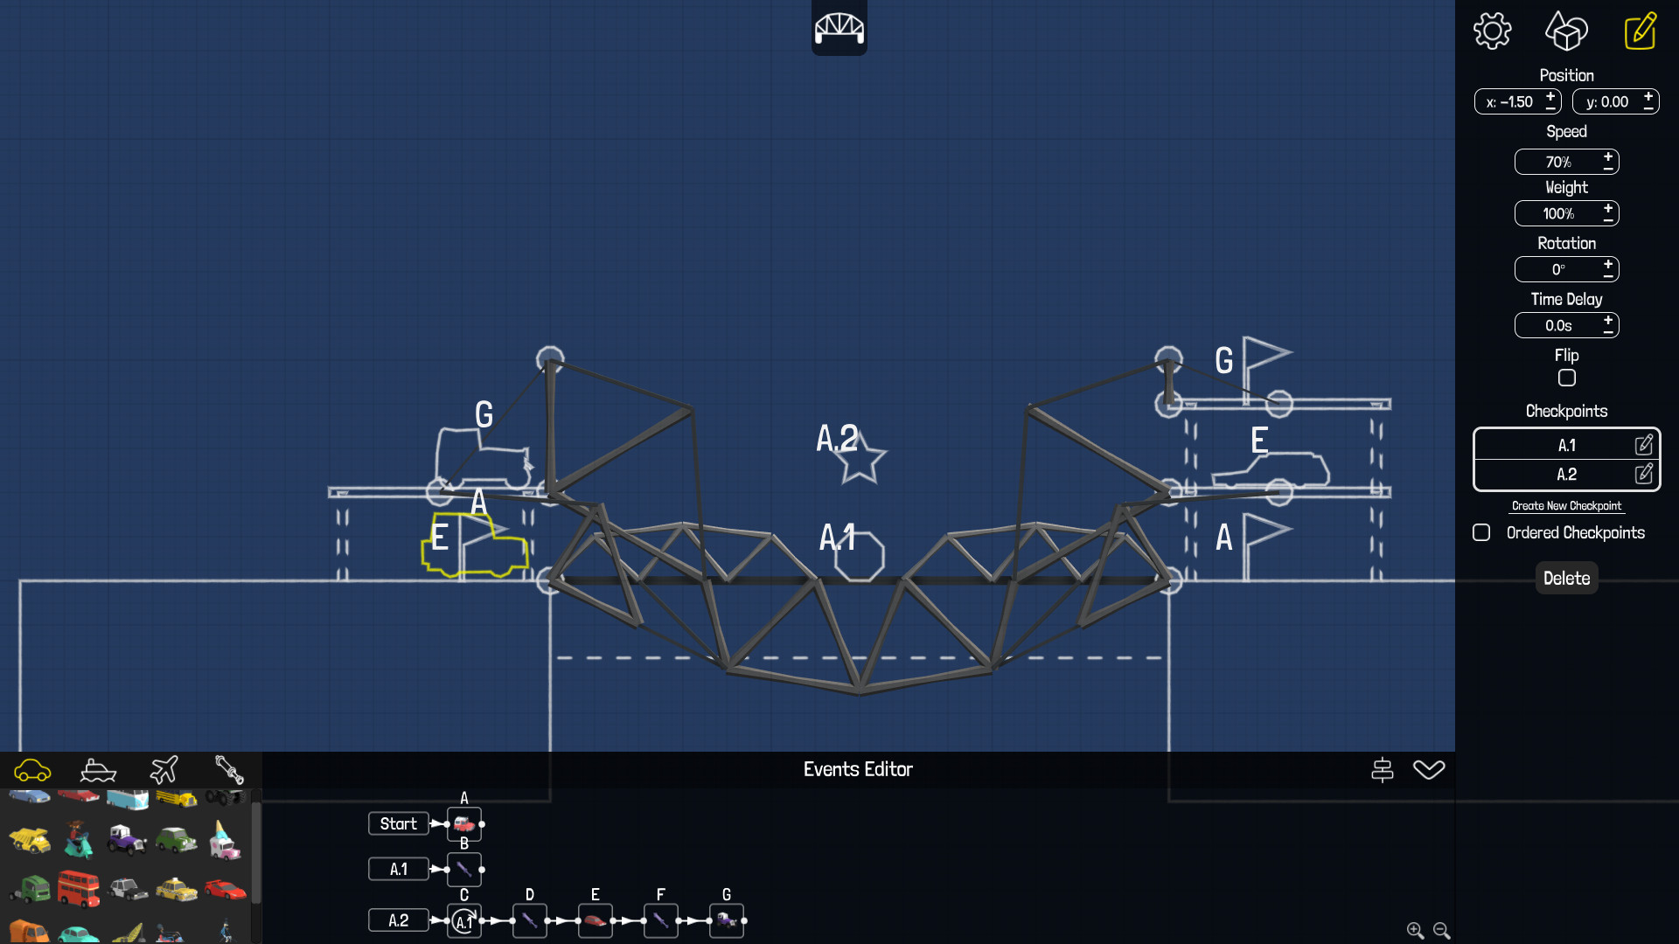Viewport: 1679px width, 944px height.
Task: Click Create New Checkpoint button
Action: click(1564, 505)
